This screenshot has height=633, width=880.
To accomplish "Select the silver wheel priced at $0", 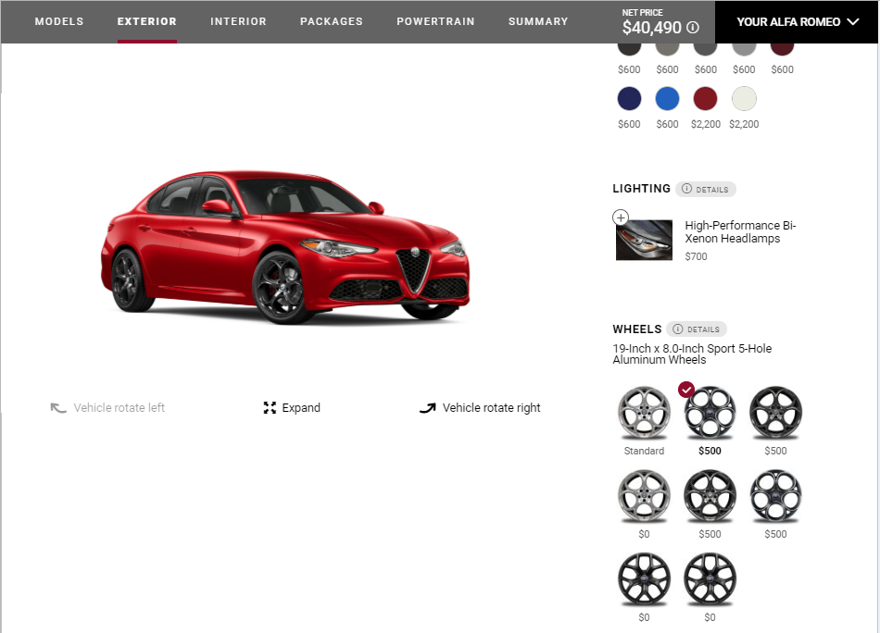I will click(645, 497).
